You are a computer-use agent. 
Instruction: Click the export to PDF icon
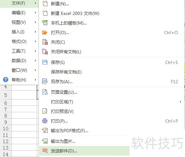(45, 130)
